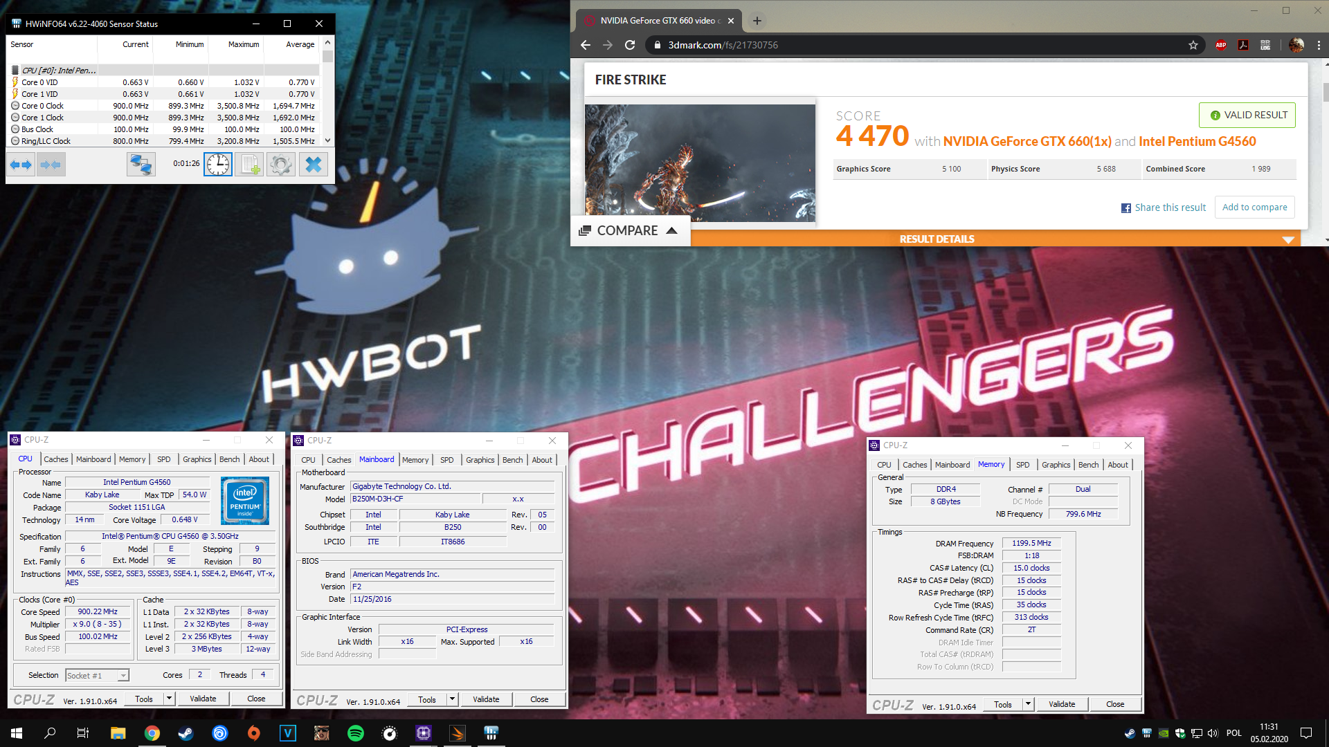Select Core 0 Clock sensor row

[x=164, y=106]
